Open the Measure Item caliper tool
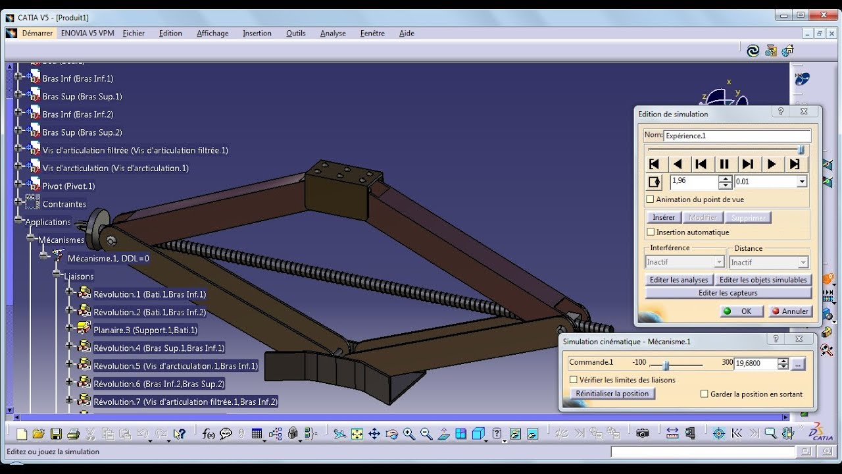The image size is (842, 474). pos(690,434)
